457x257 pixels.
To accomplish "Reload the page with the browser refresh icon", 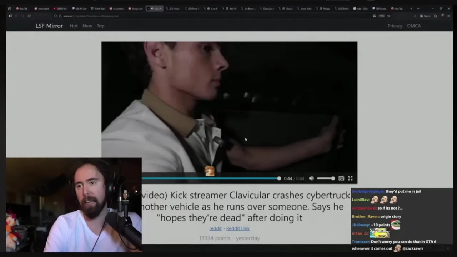I will [29, 16].
